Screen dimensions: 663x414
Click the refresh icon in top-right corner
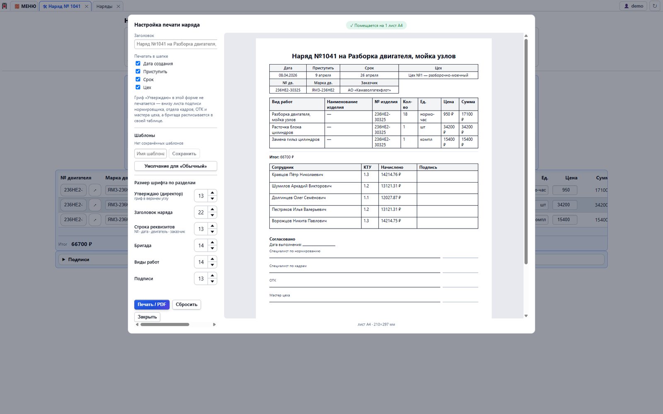click(x=655, y=6)
